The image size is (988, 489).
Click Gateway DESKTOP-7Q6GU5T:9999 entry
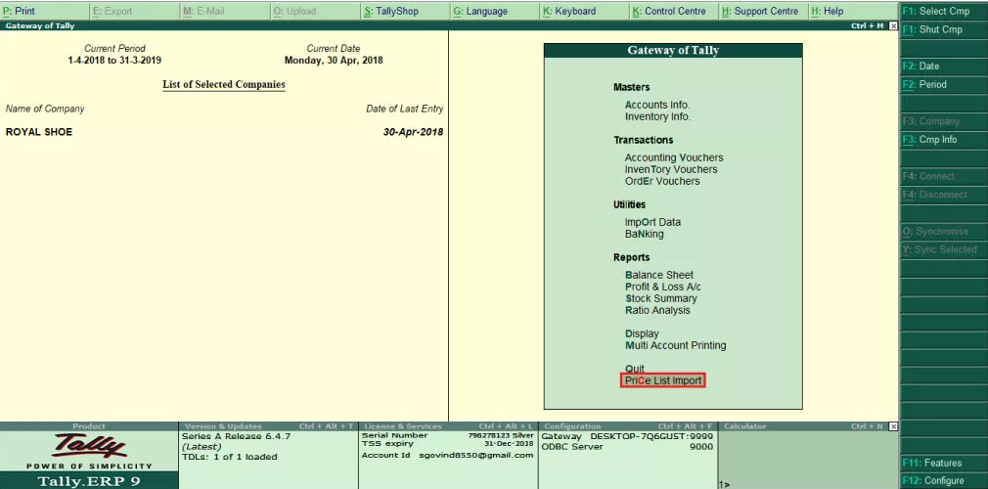click(x=628, y=436)
